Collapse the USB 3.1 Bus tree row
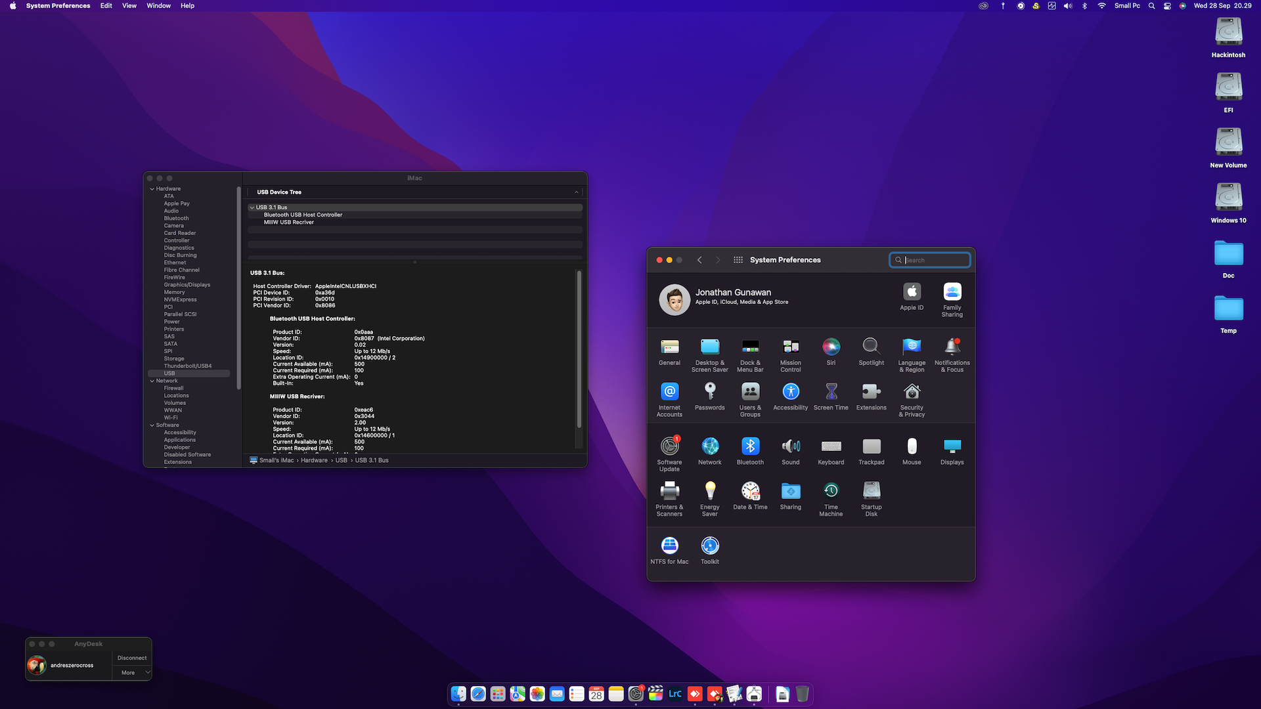This screenshot has height=709, width=1261. tap(252, 207)
